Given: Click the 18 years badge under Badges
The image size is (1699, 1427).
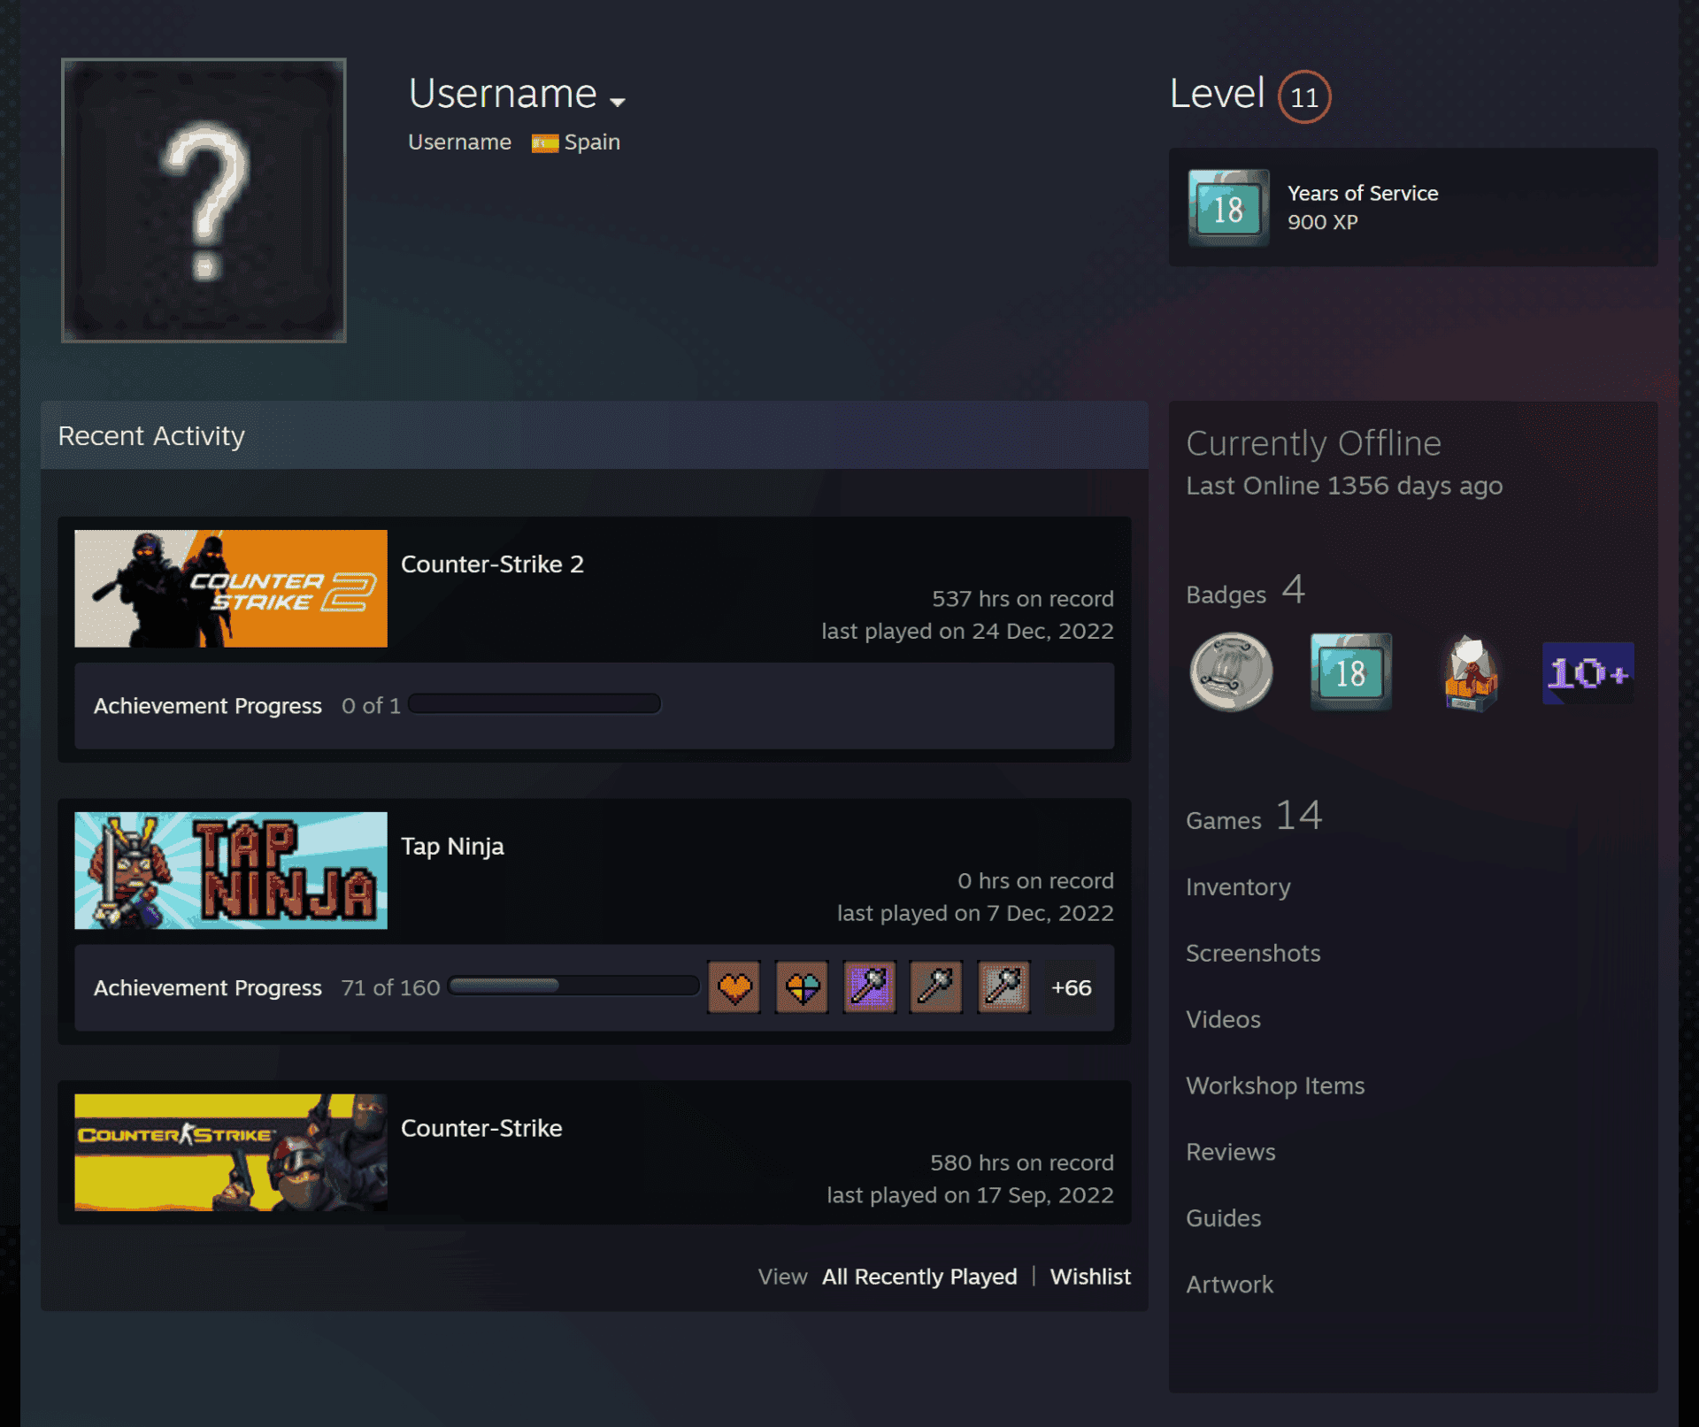Looking at the screenshot, I should 1350,672.
